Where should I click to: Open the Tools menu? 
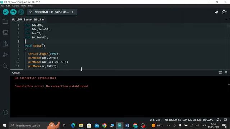23,6
